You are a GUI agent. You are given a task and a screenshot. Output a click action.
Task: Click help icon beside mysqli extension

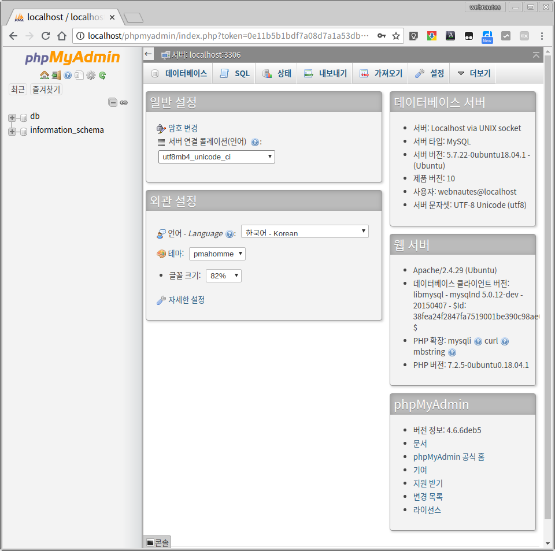[x=478, y=341]
